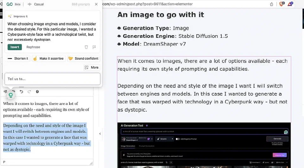Click the paragraph starting Depending on the need in preview
This screenshot has height=168, width=304.
pyautogui.click(x=202, y=98)
